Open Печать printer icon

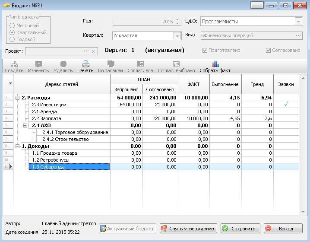click(86, 64)
